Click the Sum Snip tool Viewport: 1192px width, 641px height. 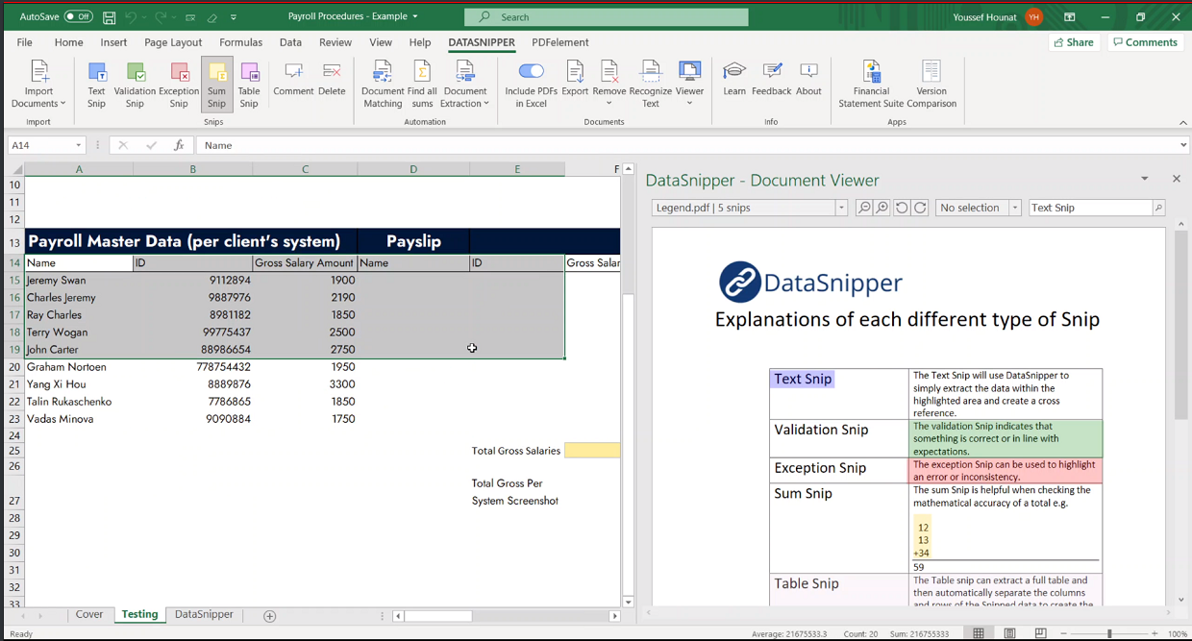click(216, 85)
